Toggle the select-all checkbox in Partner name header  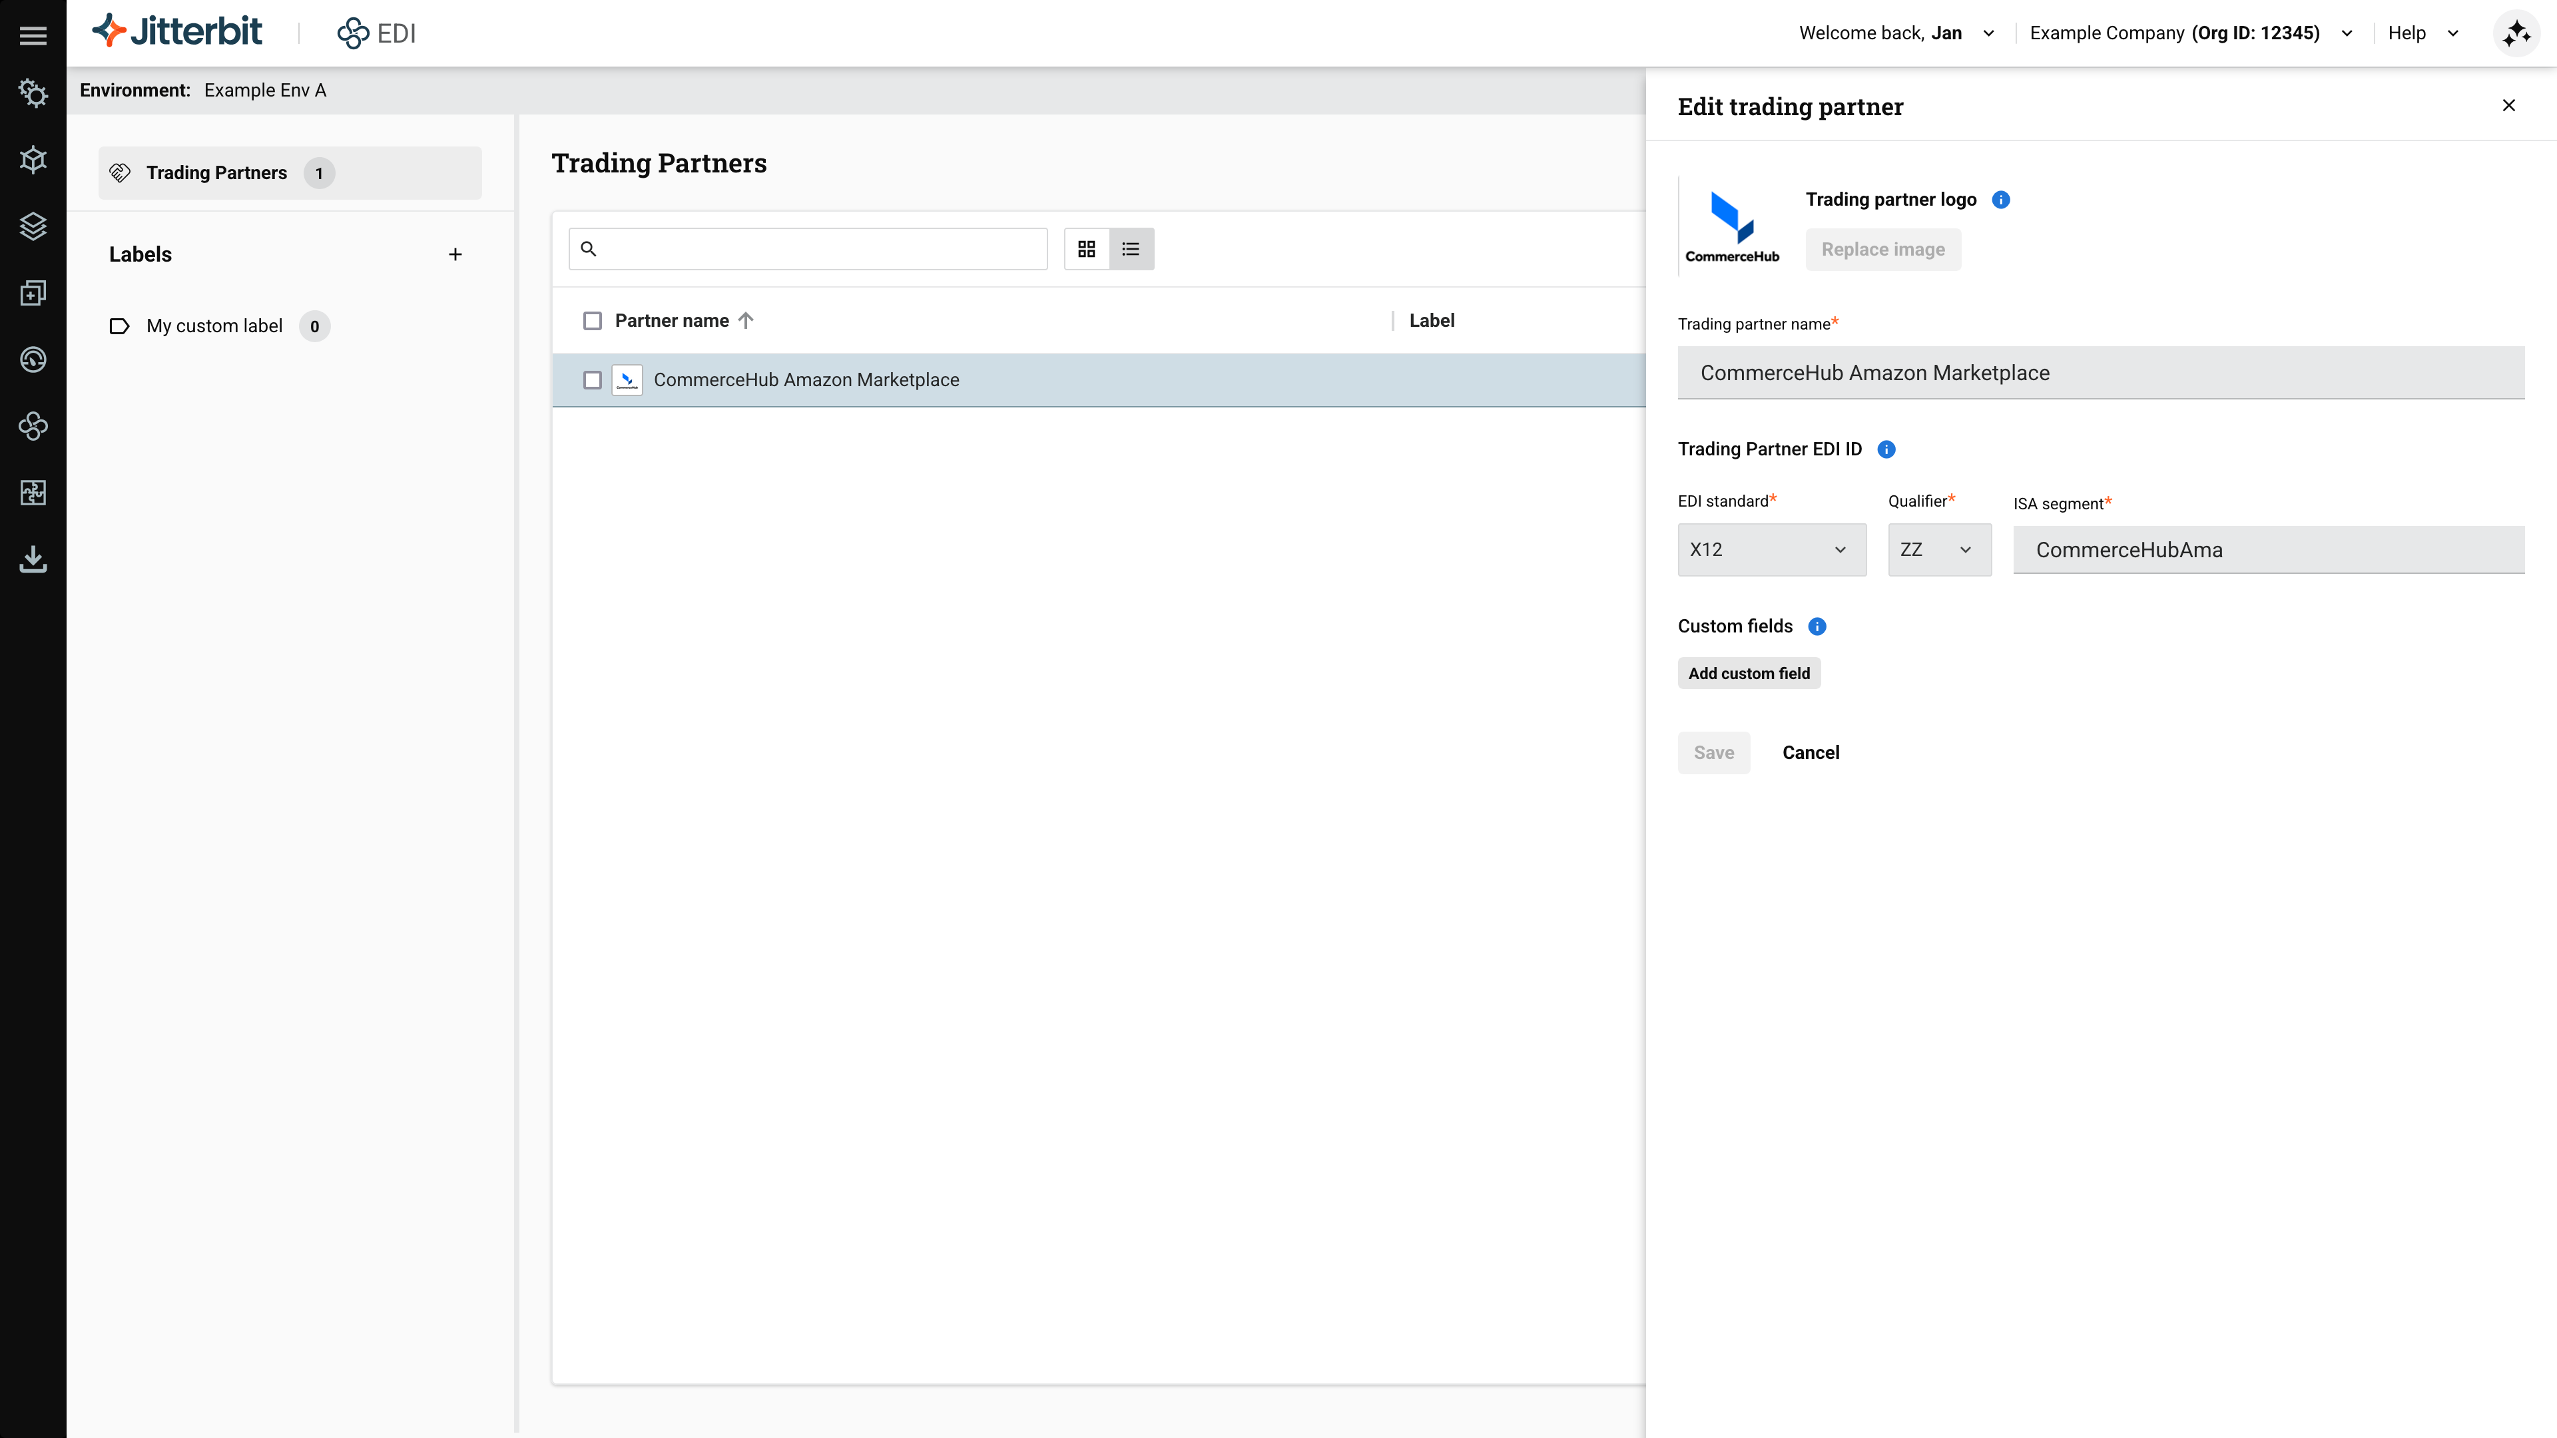pyautogui.click(x=593, y=320)
